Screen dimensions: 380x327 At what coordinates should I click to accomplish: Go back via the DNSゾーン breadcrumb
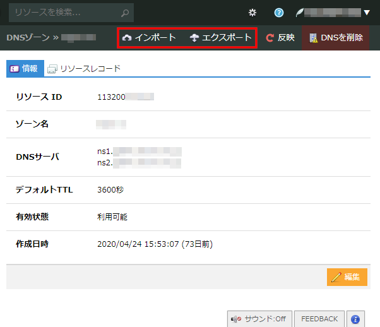click(x=28, y=38)
